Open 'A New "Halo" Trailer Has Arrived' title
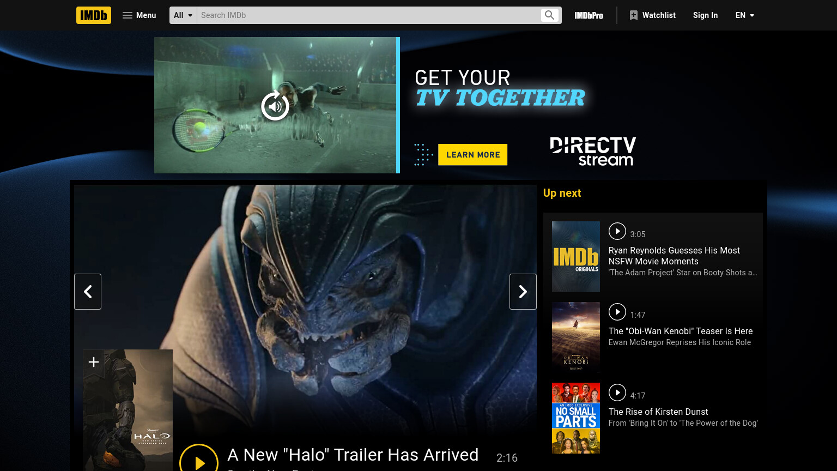837x471 pixels. coord(353,455)
